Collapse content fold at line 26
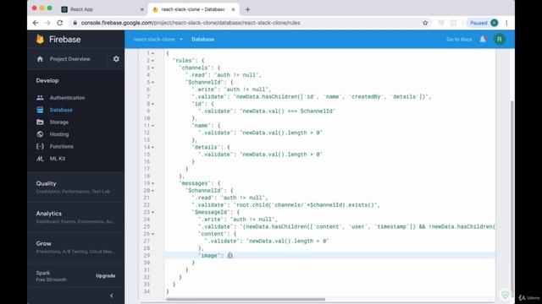Image resolution: width=542 pixels, height=304 pixels. pyautogui.click(x=152, y=234)
